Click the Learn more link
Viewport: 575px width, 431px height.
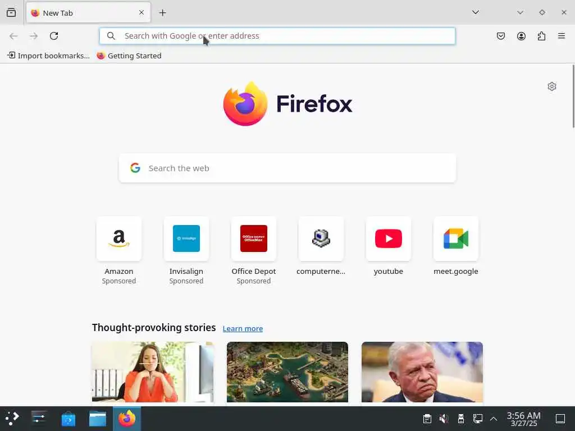click(x=243, y=328)
